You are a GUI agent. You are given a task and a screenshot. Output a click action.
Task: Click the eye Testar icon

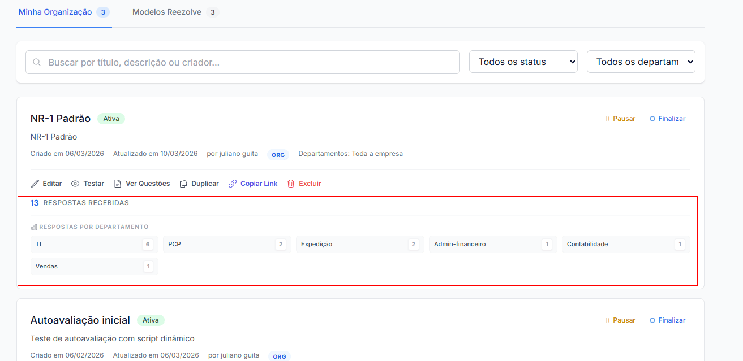coord(75,184)
